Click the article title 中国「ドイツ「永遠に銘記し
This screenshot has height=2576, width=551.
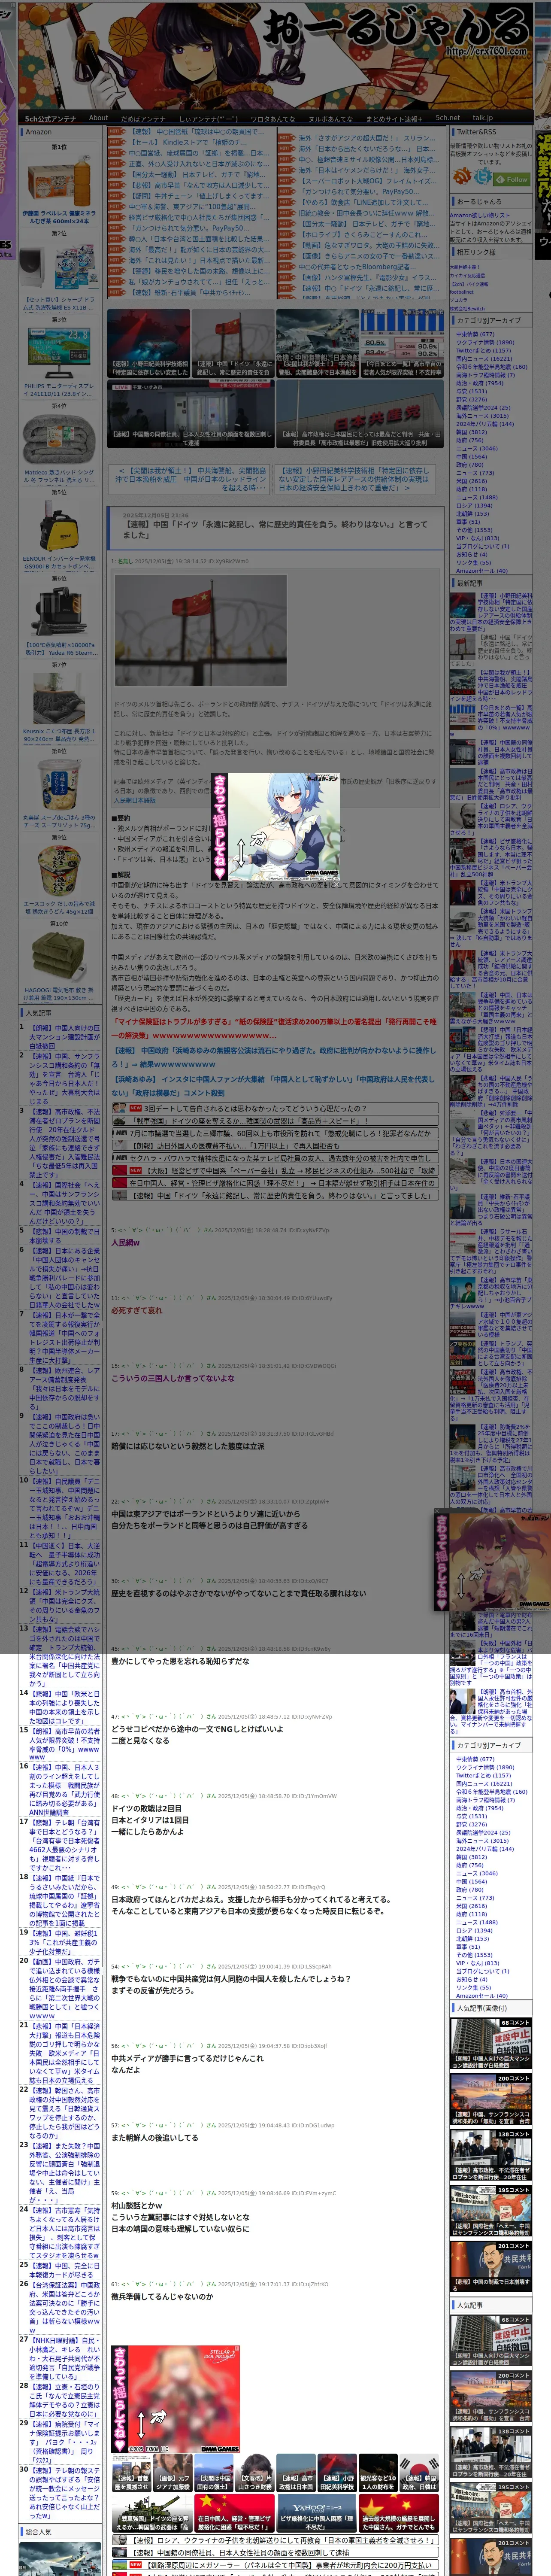(x=275, y=529)
